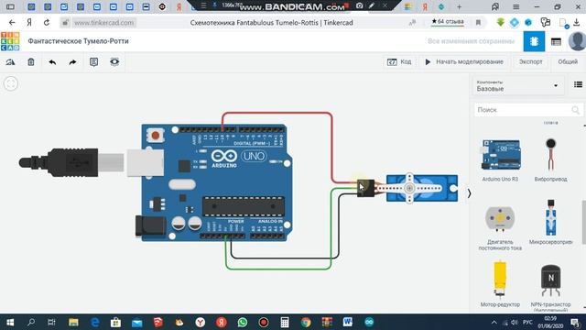
Task: Start simulation with Начать моделирование
Action: point(464,61)
